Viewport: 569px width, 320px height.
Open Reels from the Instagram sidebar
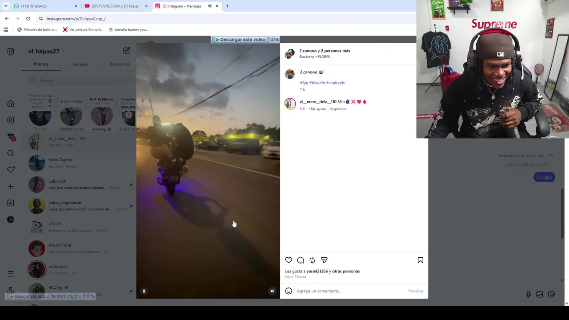11,120
